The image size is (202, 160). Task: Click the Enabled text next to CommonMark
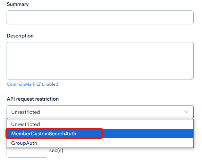coord(50,84)
